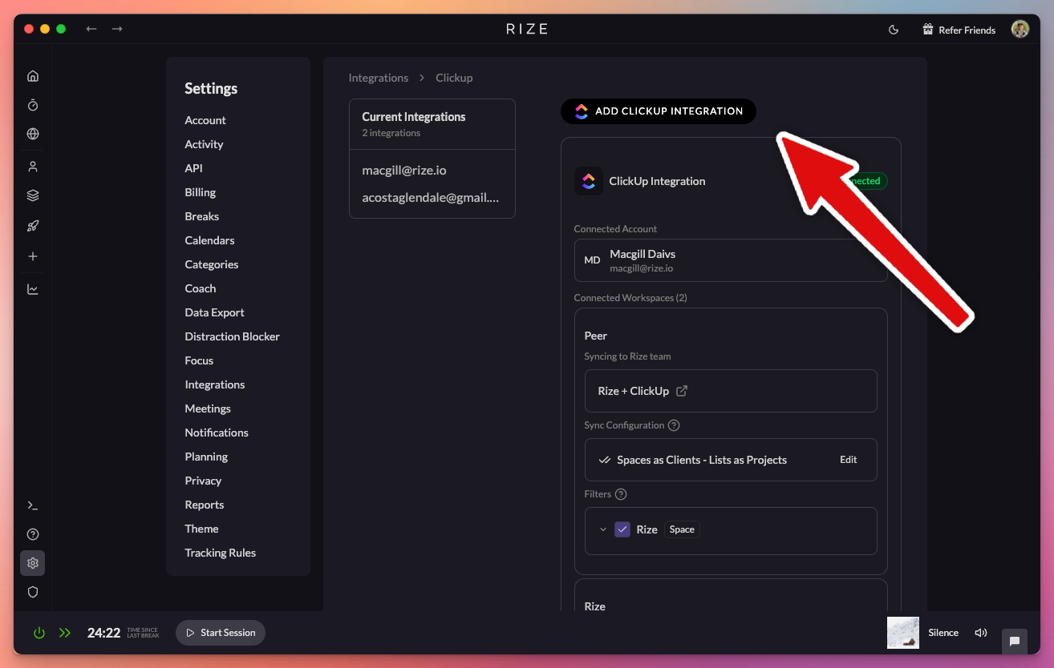Click the rocket icon in sidebar

click(33, 226)
